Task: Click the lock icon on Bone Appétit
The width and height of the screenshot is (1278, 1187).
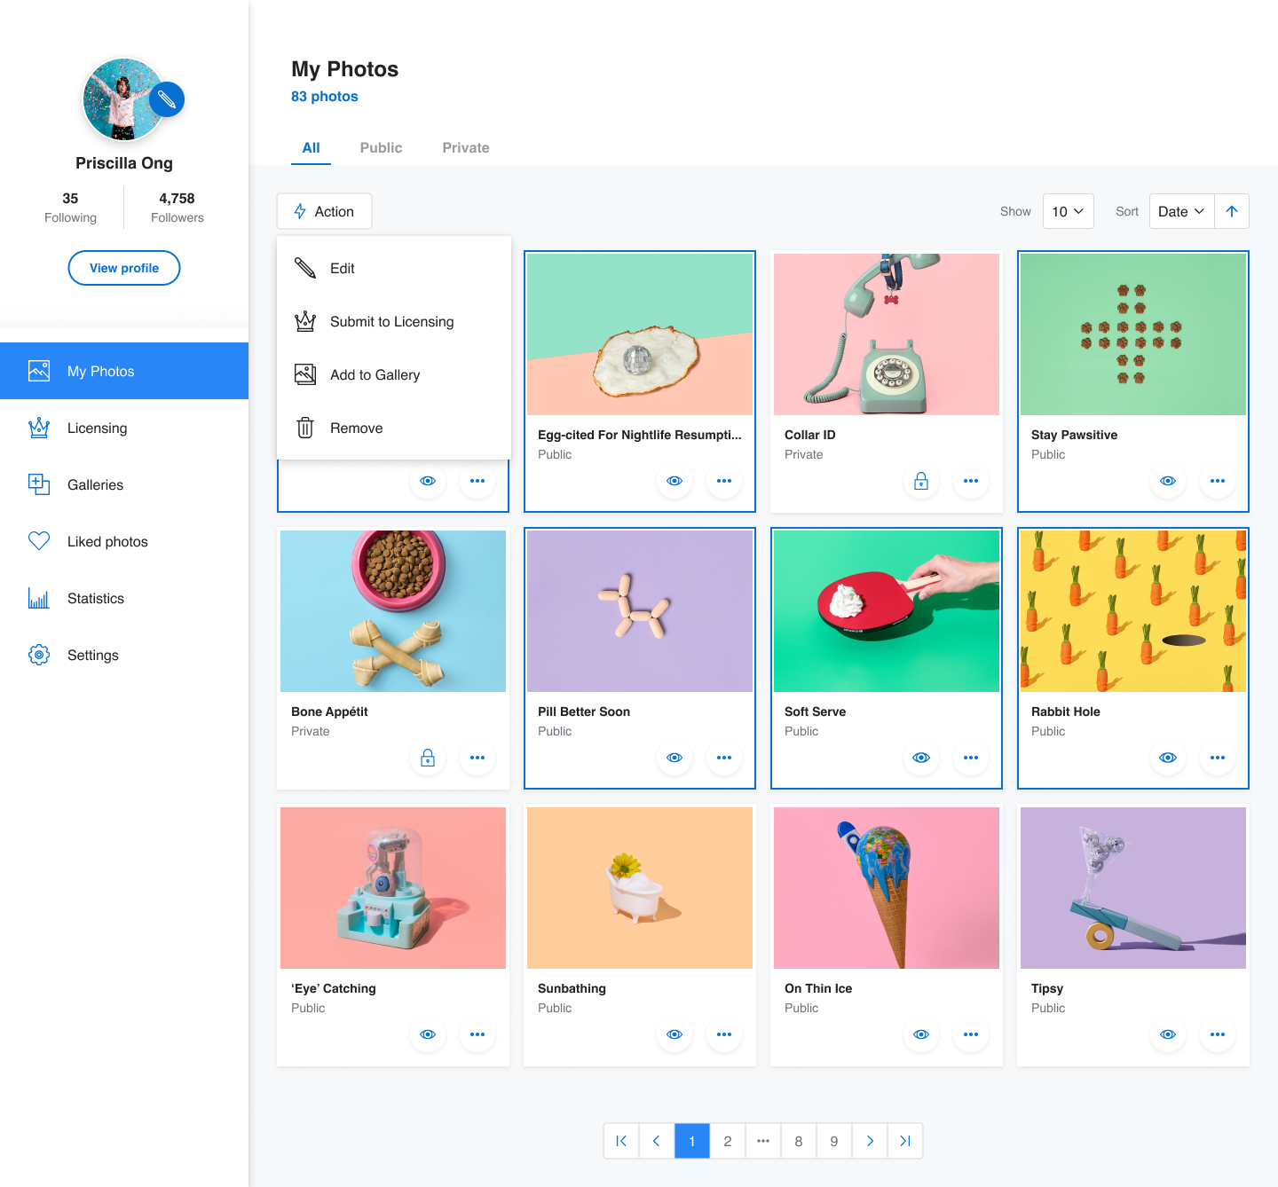Action: 428,758
